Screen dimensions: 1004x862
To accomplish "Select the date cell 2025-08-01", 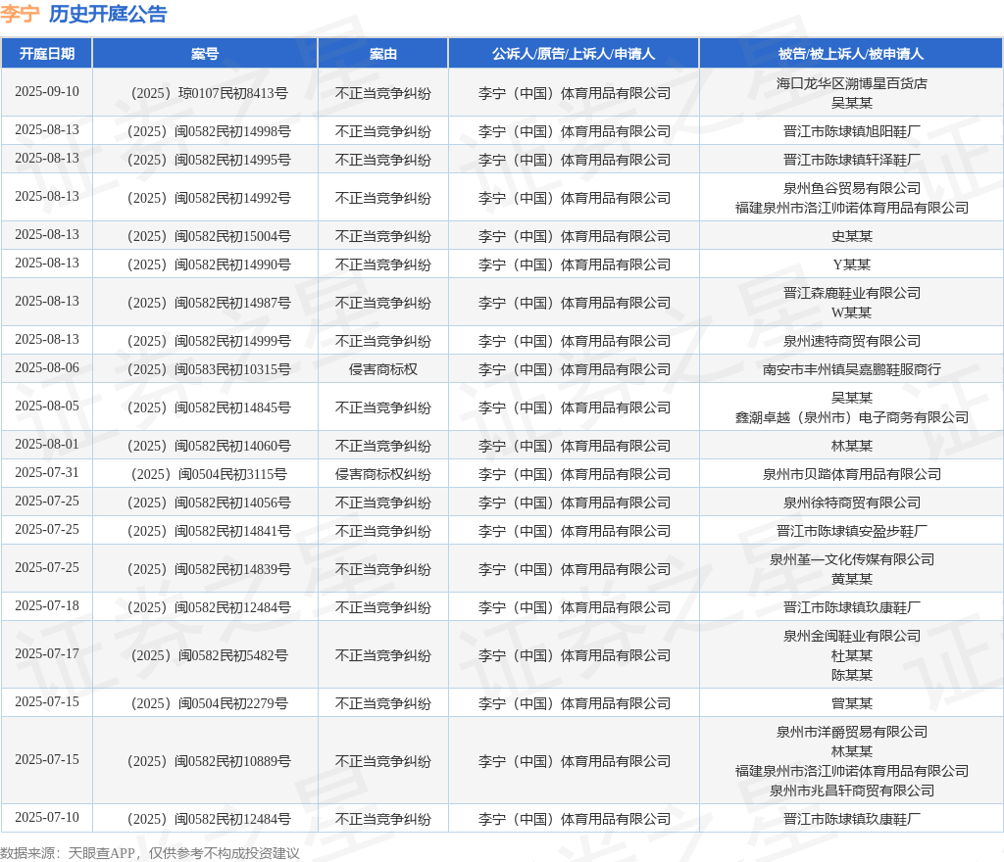I will click(x=47, y=444).
